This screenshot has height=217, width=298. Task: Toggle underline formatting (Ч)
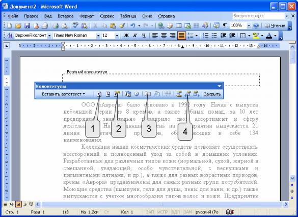click(x=144, y=36)
